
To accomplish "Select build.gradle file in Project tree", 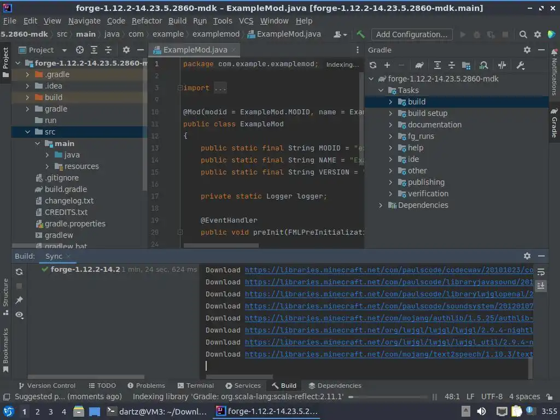I will coord(66,189).
